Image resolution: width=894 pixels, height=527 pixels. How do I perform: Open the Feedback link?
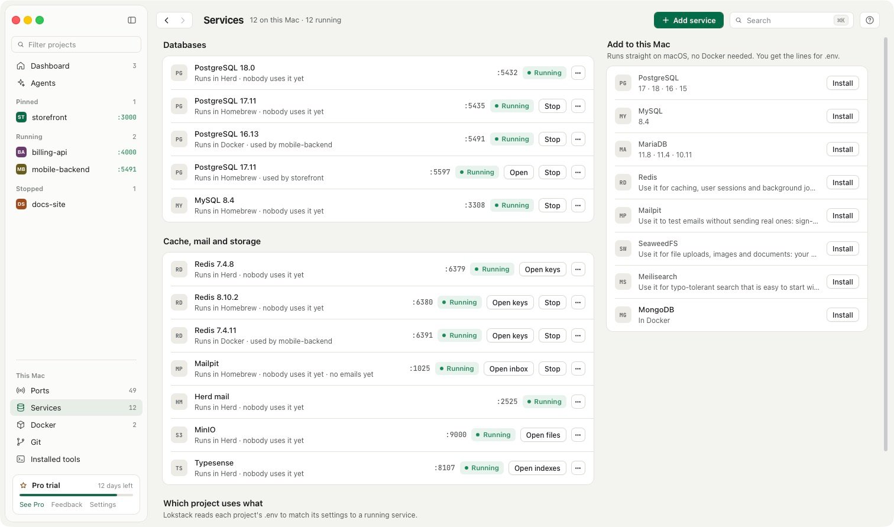(x=67, y=505)
